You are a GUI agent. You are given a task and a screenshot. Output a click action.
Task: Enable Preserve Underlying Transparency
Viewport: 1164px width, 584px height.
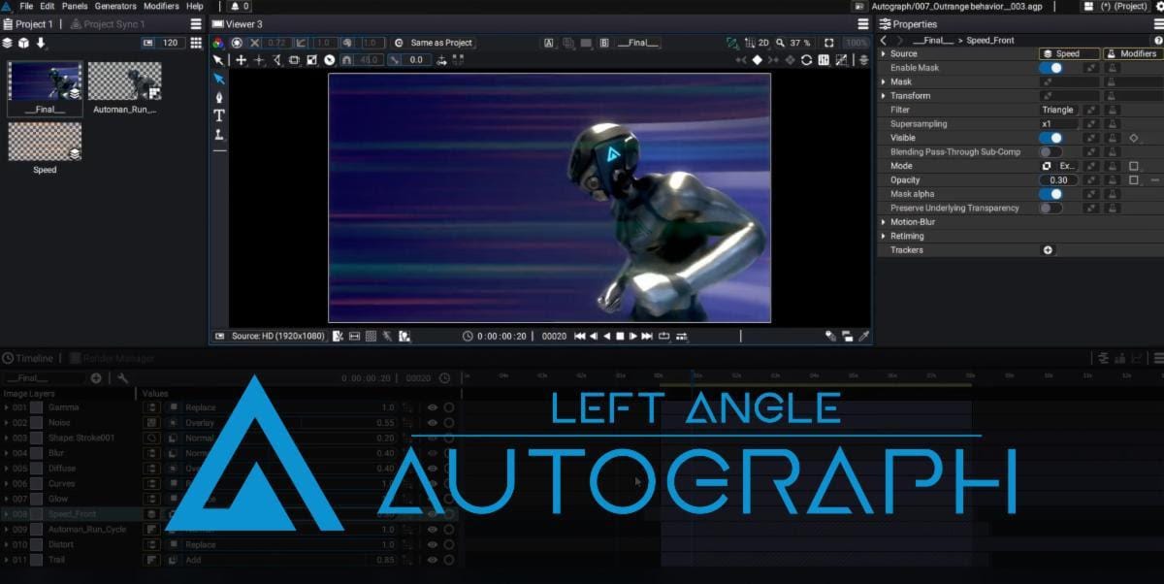pos(1050,208)
